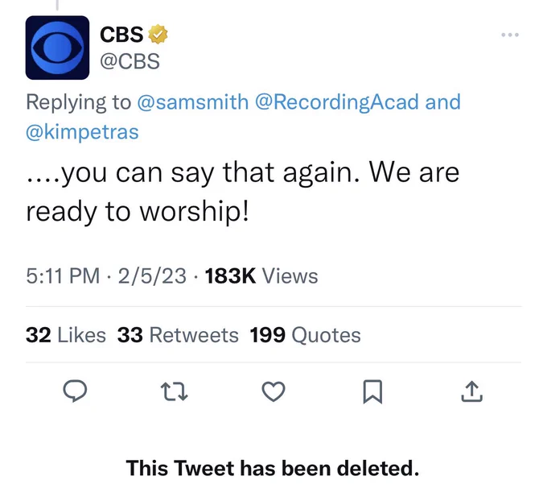This screenshot has height=501, width=547.
Task: Open the share tweet icon
Action: [x=471, y=391]
